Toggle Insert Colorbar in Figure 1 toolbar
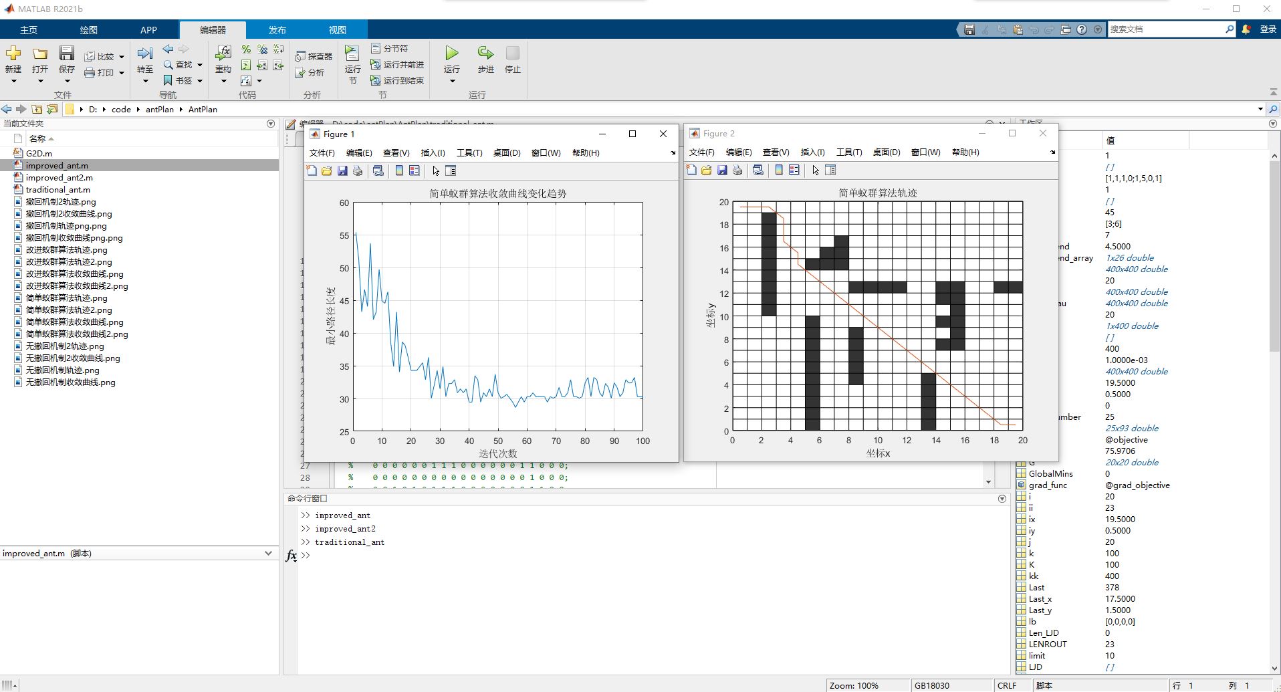This screenshot has width=1281, height=692. pyautogui.click(x=399, y=171)
